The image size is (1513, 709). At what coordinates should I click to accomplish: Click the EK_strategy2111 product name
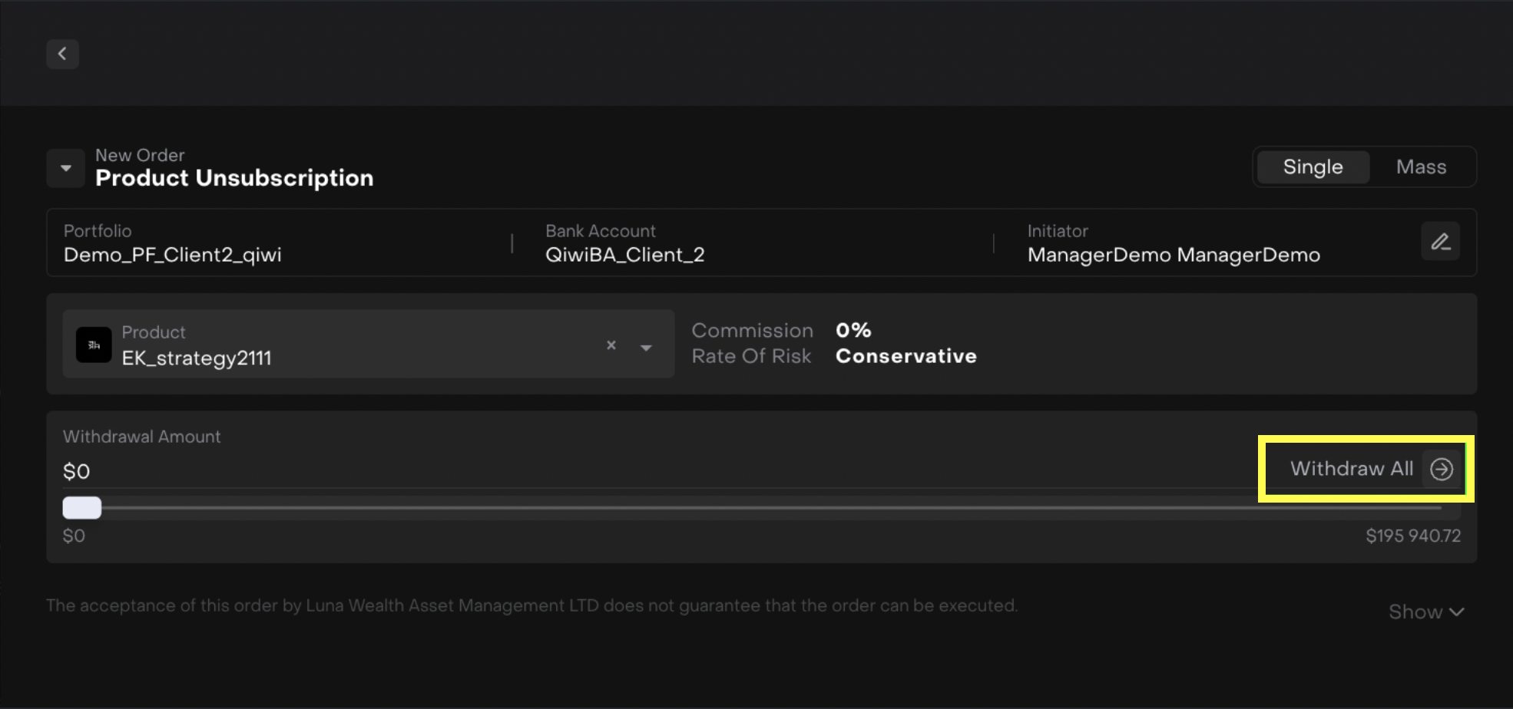pos(197,358)
